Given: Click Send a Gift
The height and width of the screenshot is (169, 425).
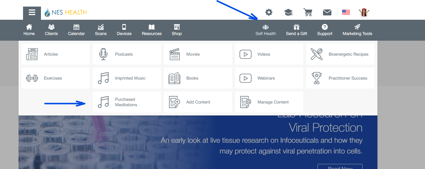Looking at the screenshot, I should point(296,30).
